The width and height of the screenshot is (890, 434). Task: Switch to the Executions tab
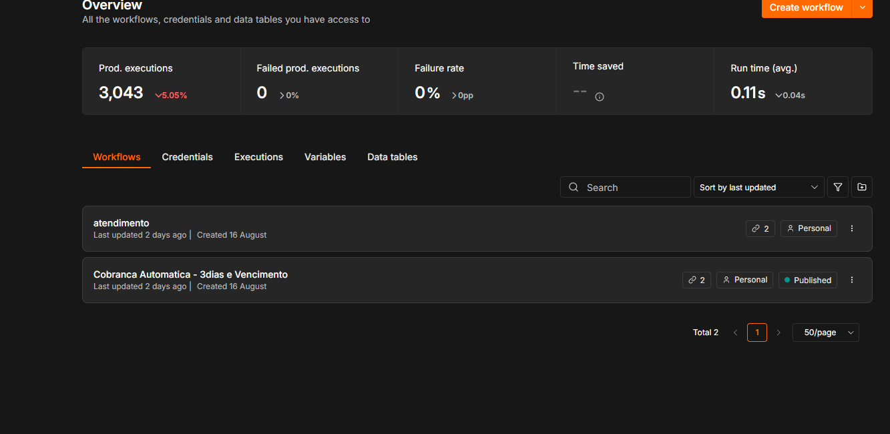[258, 158]
